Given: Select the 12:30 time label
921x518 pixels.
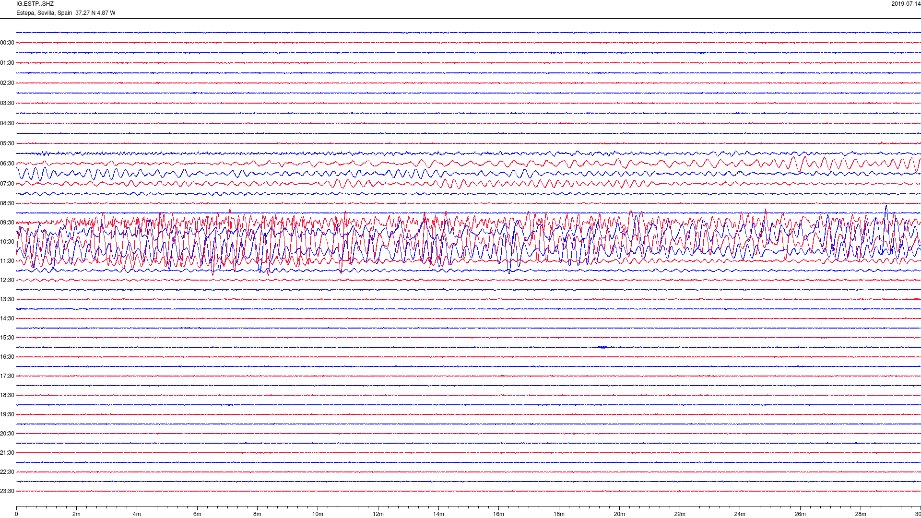Looking at the screenshot, I should pyautogui.click(x=7, y=280).
